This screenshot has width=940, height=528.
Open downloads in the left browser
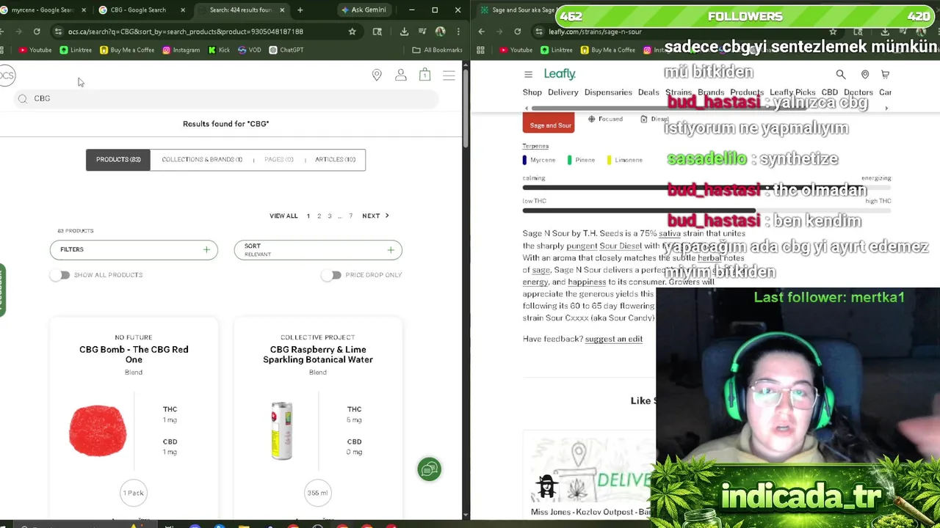coord(404,32)
